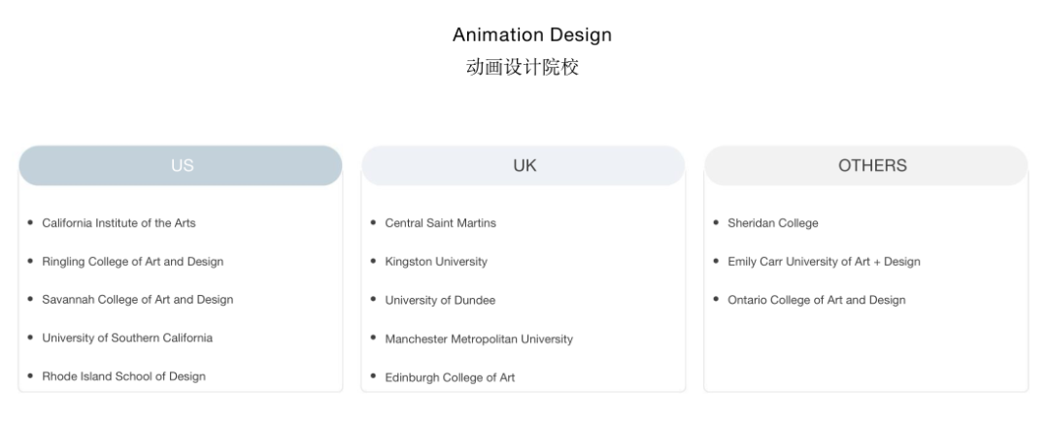This screenshot has width=1049, height=423.
Task: Click Emily Carr University of Art + Design
Action: [x=824, y=262]
